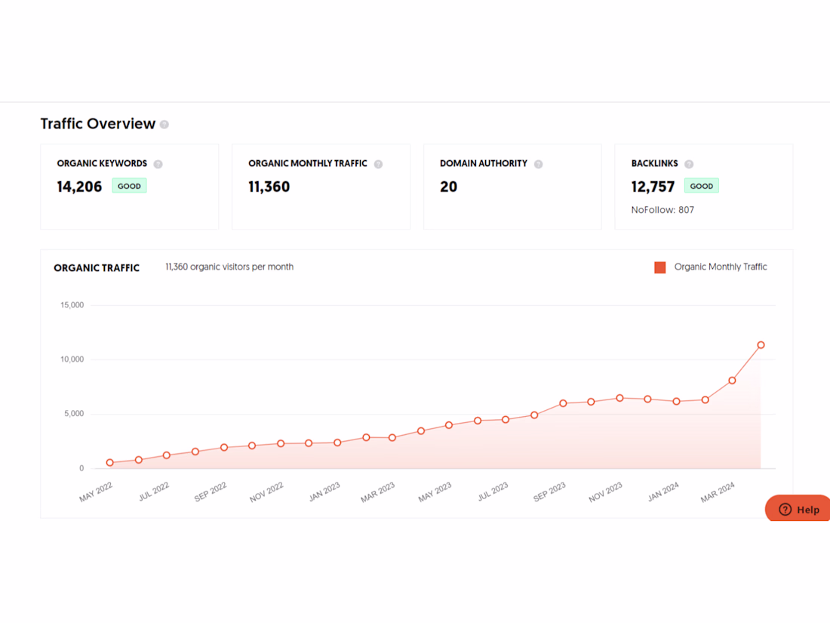
Task: Click the 12,757 backlinks count
Action: point(653,187)
